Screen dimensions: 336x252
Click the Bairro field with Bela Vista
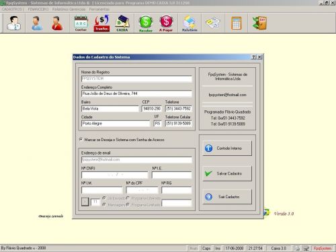pos(110,109)
